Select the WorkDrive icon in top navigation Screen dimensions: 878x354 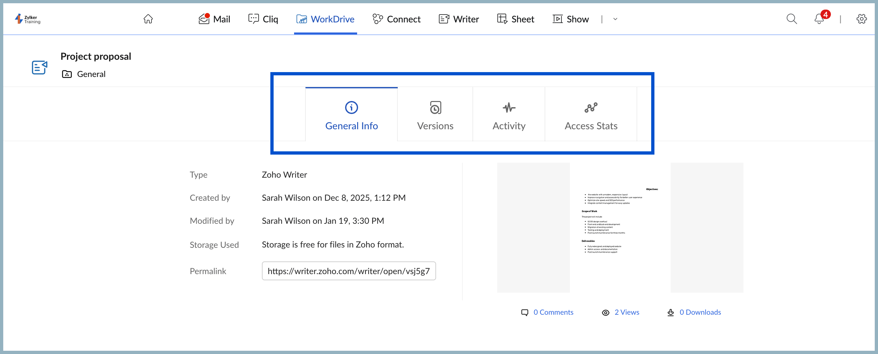pos(301,19)
